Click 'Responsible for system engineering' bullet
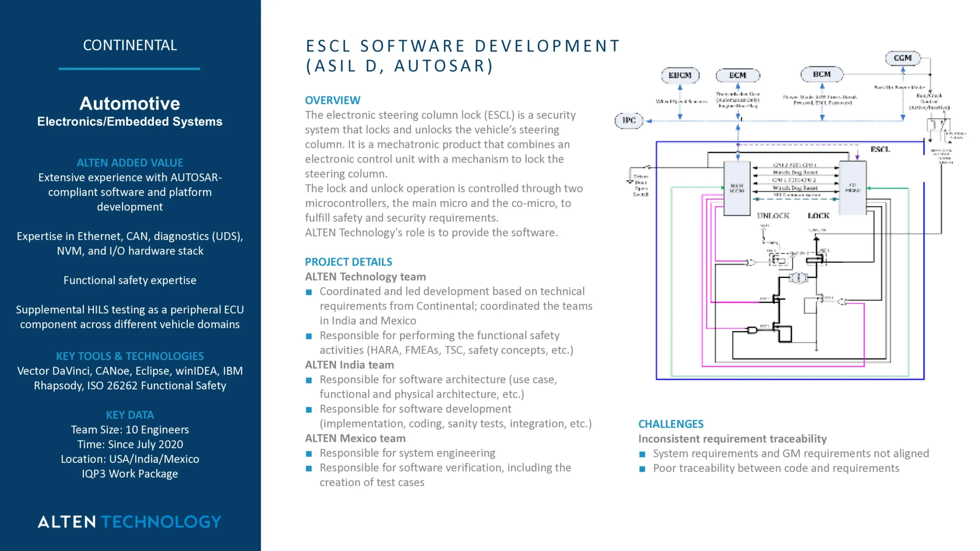980x551 pixels. click(408, 453)
